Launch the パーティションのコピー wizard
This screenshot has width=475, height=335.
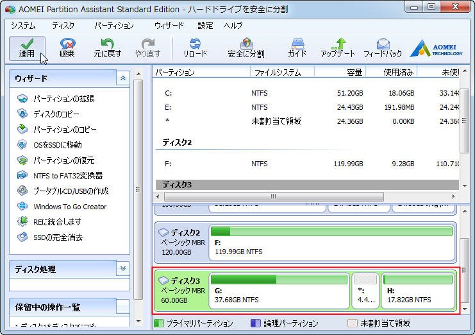[x=57, y=130]
